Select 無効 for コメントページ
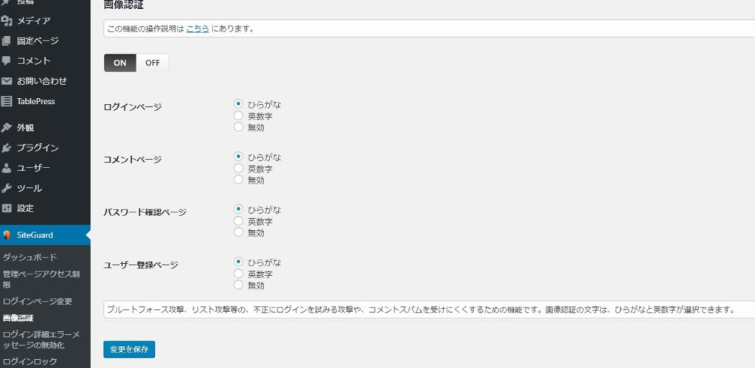 click(238, 180)
